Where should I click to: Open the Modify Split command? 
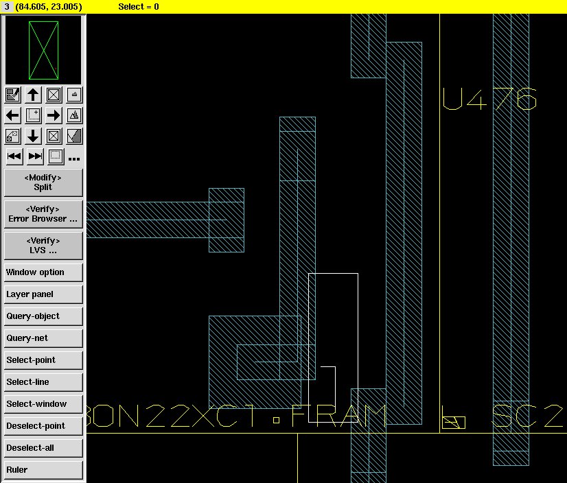coord(43,182)
